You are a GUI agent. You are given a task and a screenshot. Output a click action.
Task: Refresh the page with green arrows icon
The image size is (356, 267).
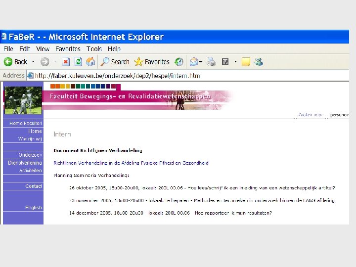(x=78, y=61)
